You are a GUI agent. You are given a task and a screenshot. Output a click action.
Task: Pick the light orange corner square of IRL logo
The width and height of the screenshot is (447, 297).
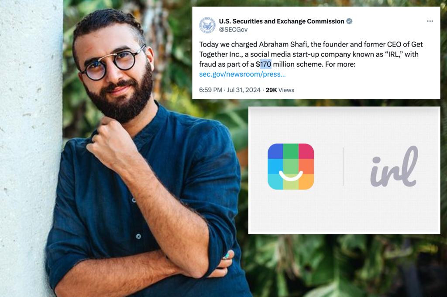click(x=306, y=182)
